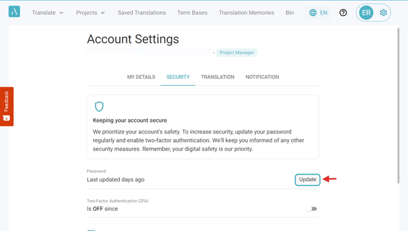Click the page vertical scrollbar
Screen dimensions: 408x231
pyautogui.click(x=398, y=106)
